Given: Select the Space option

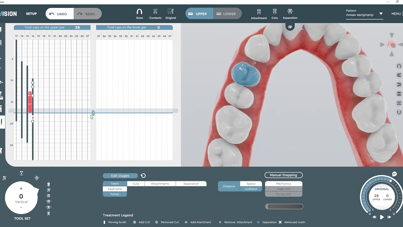Looking at the screenshot, I should click(x=251, y=183).
